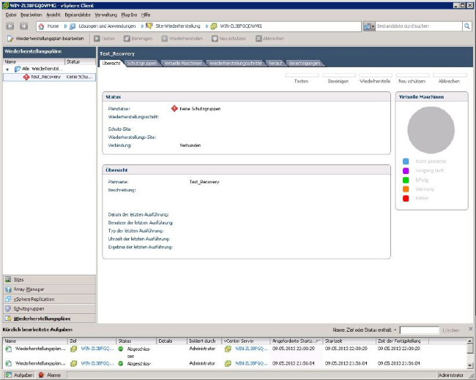
Task: Open vSphere Replication in the sidebar
Action: pos(34,300)
